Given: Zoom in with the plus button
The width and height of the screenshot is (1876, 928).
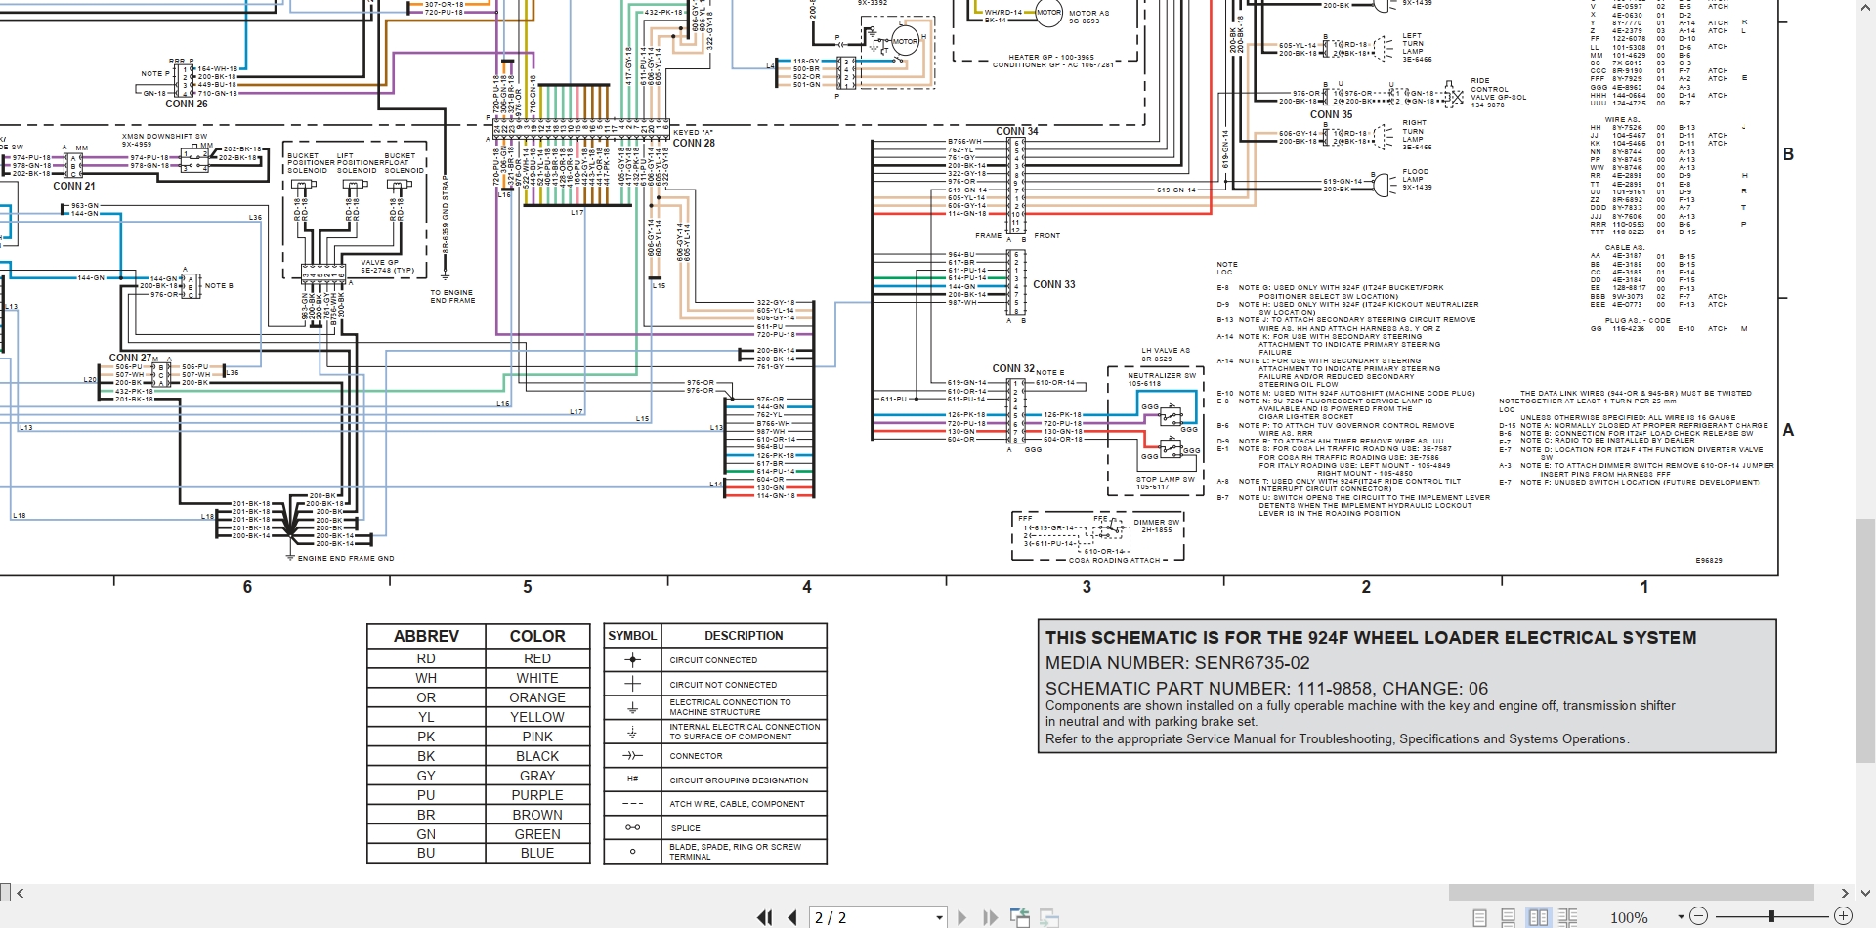Looking at the screenshot, I should coord(1843,916).
